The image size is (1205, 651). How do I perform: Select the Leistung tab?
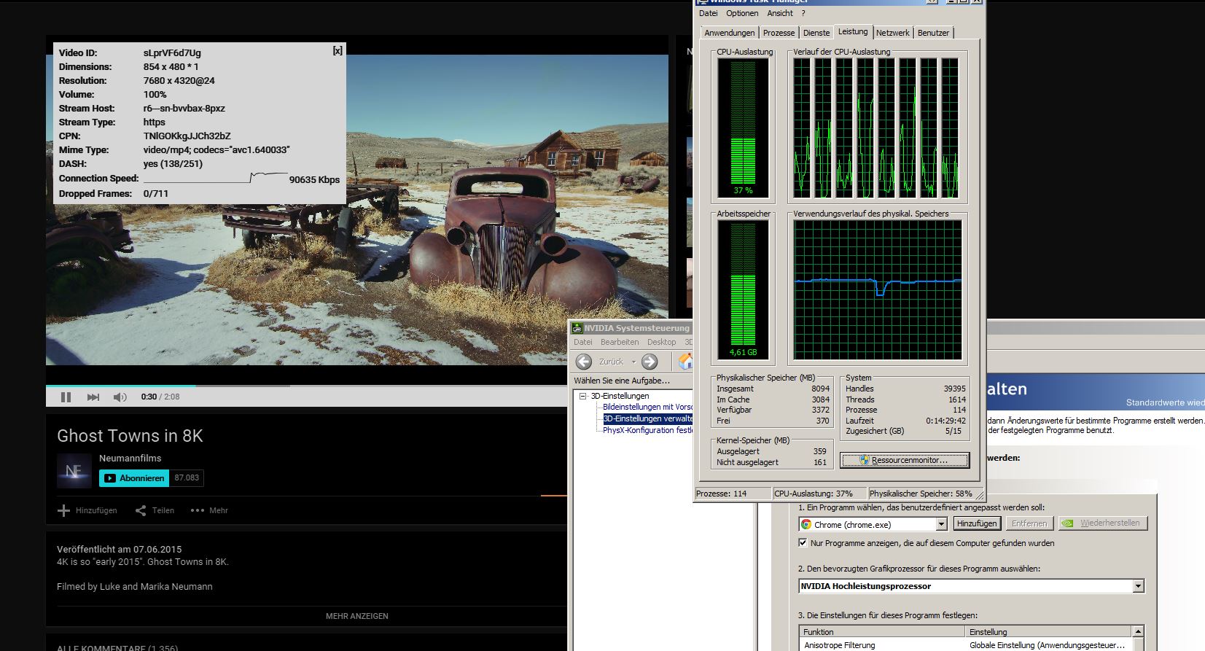coord(853,31)
